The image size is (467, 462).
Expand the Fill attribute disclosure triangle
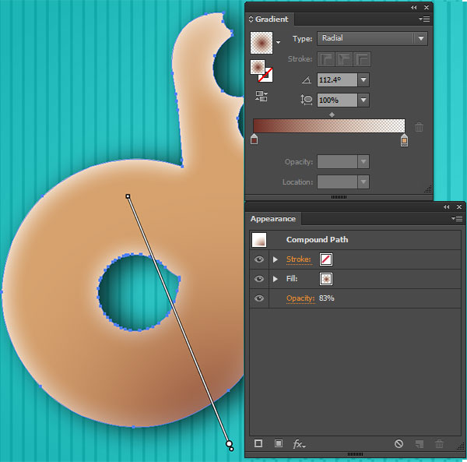(275, 278)
